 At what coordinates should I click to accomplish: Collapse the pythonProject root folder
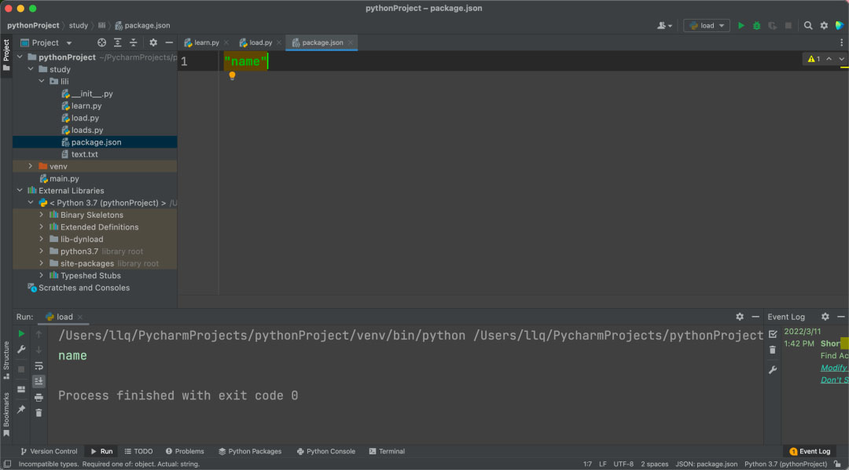(x=20, y=57)
